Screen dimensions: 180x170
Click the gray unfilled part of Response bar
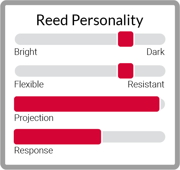(x=134, y=137)
